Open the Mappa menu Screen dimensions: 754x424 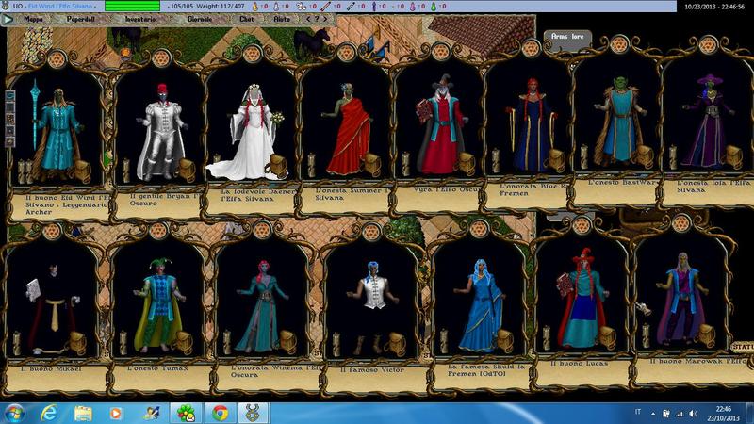[x=33, y=19]
